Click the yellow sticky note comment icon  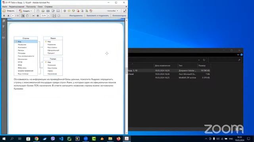[x=69, y=11]
